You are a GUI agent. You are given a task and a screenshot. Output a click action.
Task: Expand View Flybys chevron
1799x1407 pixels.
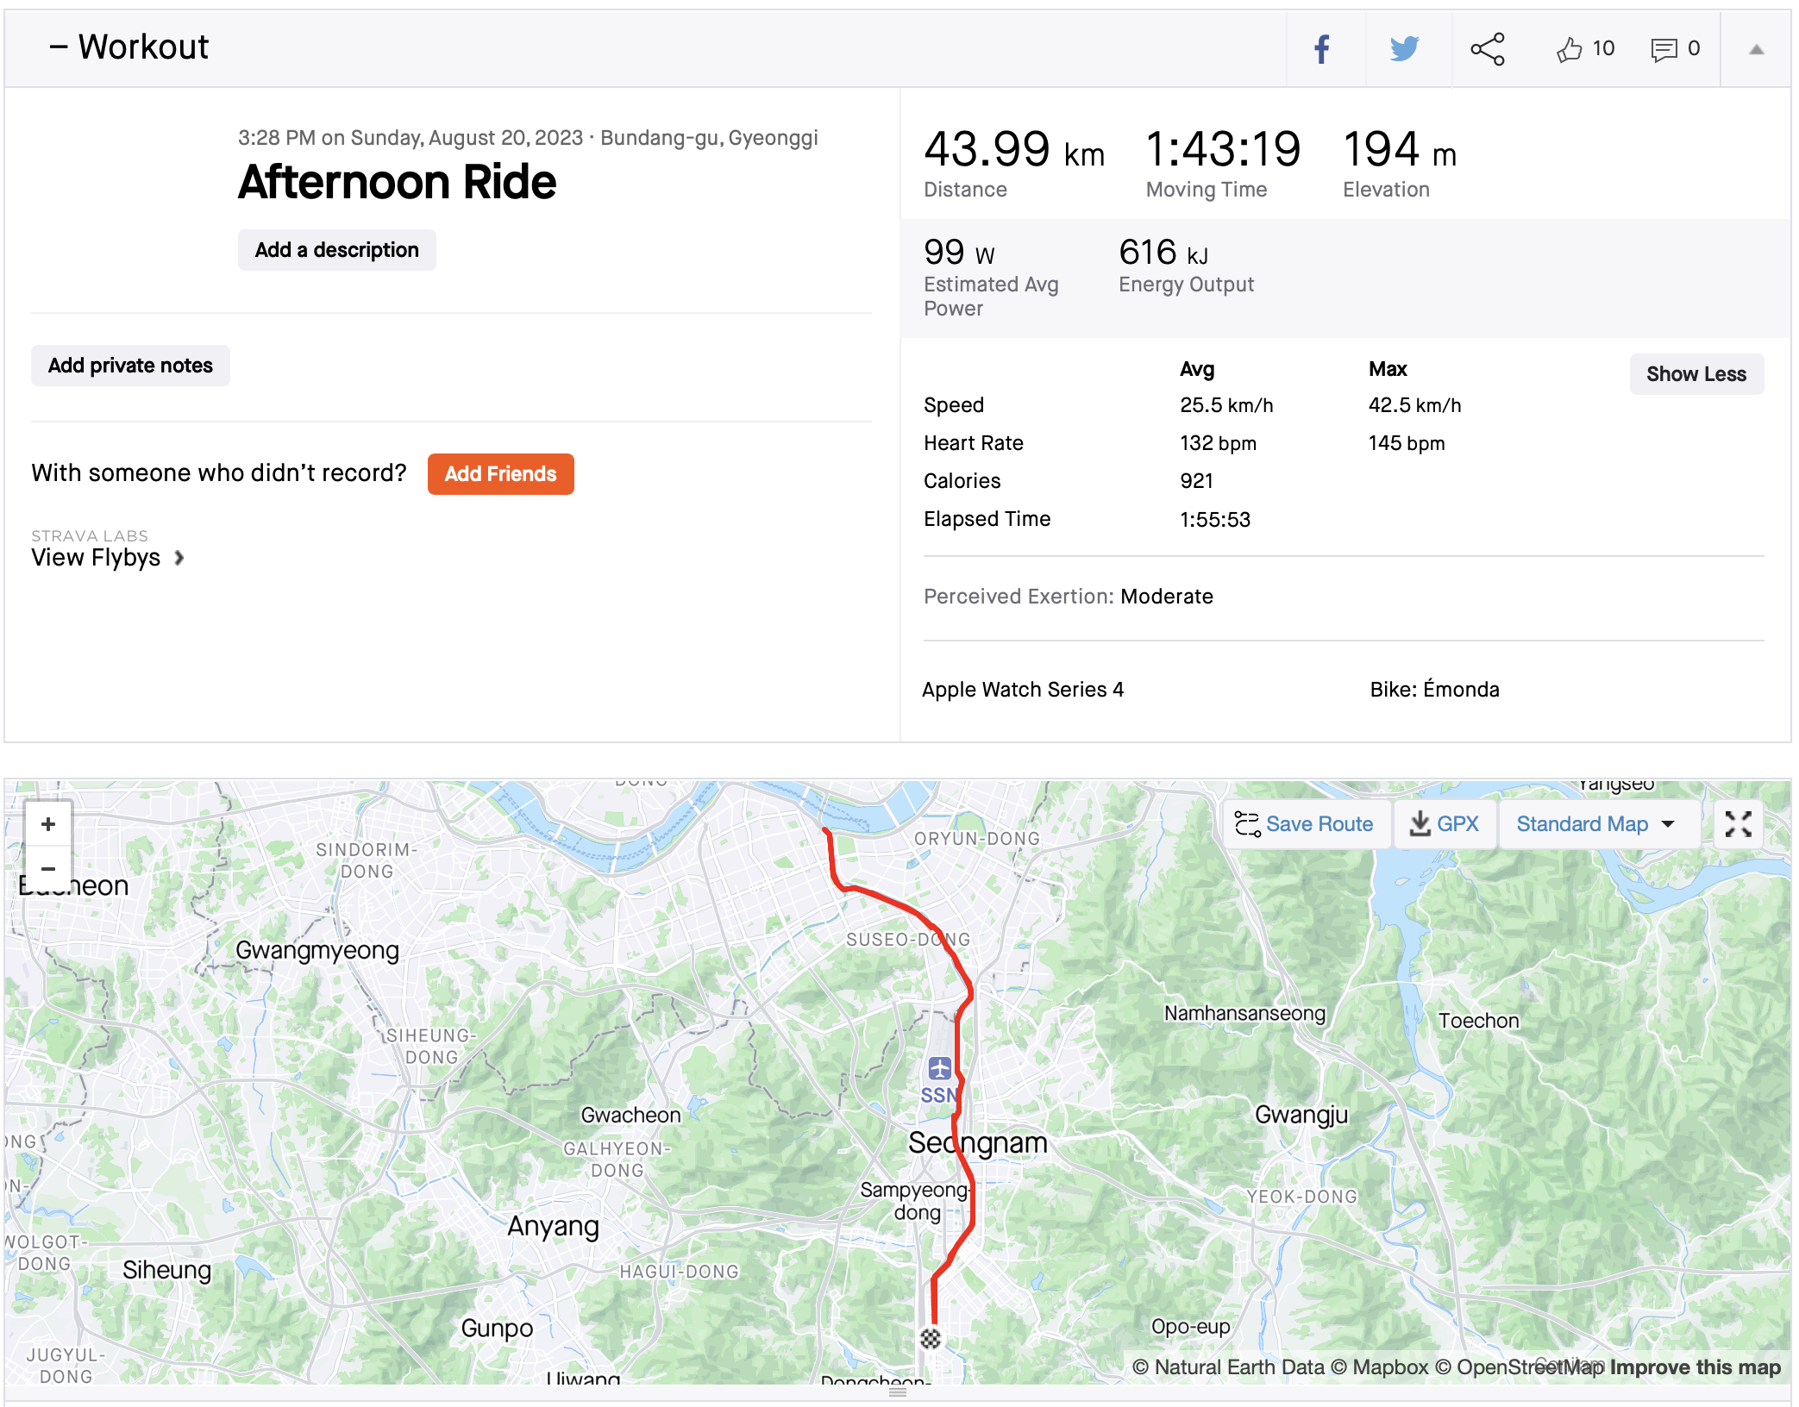[x=179, y=558]
